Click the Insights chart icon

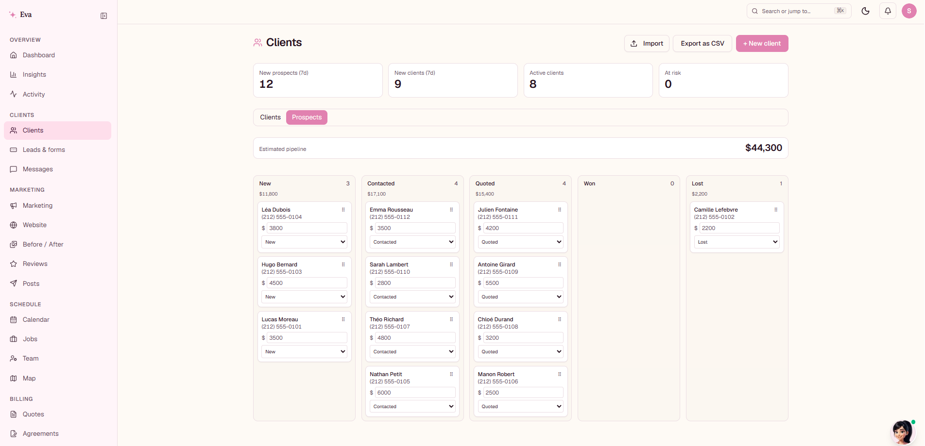tap(14, 75)
